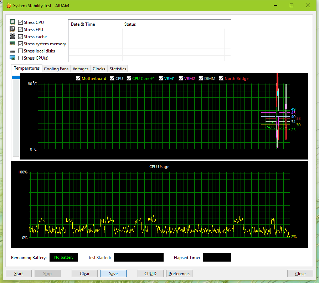Click the 2% CPU usage value
The image size is (319, 283).
(x=294, y=237)
